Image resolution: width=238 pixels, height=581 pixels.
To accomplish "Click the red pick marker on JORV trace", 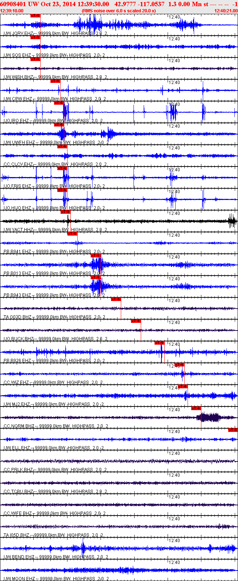I will click(x=35, y=16).
